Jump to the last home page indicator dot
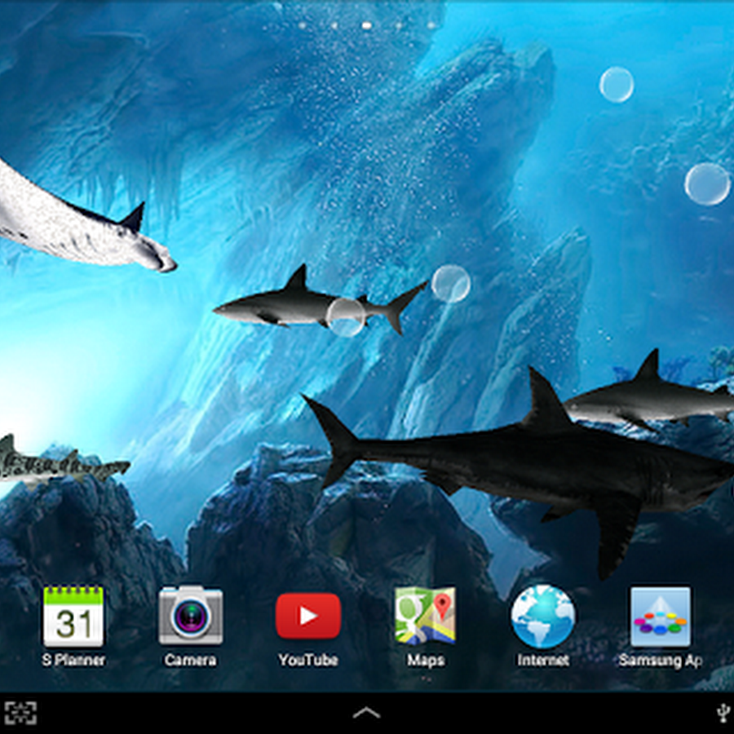This screenshot has height=734, width=734. (431, 25)
